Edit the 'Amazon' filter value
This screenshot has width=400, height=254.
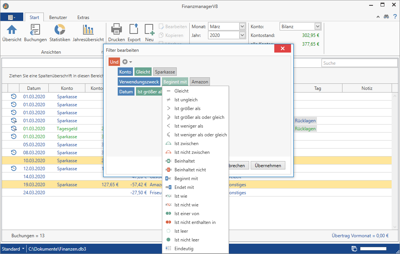click(200, 81)
